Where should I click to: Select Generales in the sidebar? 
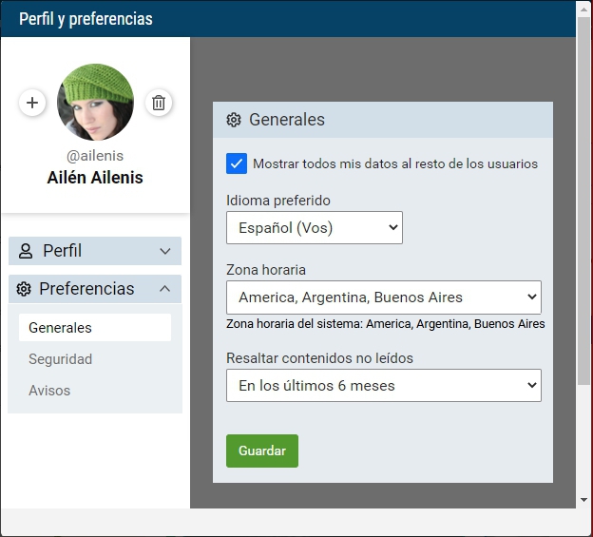click(x=61, y=328)
